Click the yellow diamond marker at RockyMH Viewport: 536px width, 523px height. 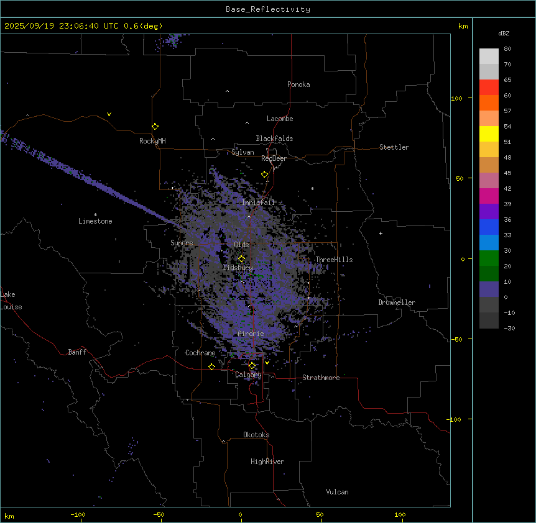pos(155,127)
